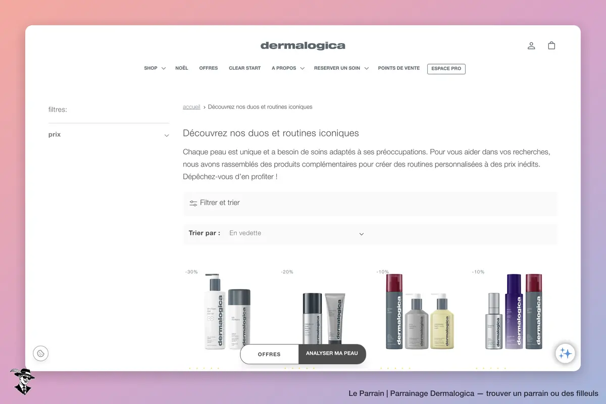Expand the prix filter
This screenshot has width=606, height=404.
coord(109,135)
